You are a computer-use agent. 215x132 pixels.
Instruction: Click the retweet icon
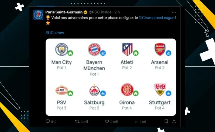click(x=78, y=121)
